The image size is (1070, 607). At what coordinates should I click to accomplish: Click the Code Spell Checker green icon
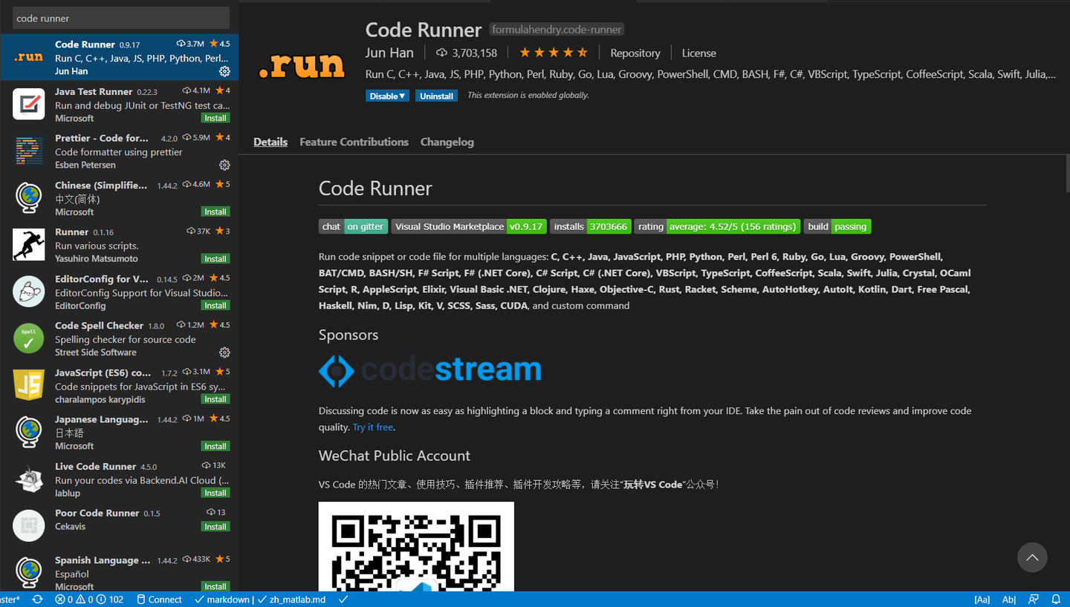[29, 338]
